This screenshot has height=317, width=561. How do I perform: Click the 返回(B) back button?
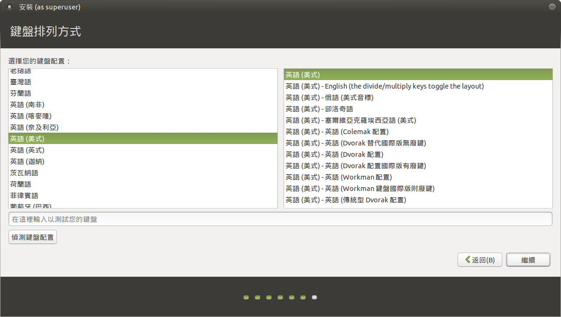tap(479, 260)
